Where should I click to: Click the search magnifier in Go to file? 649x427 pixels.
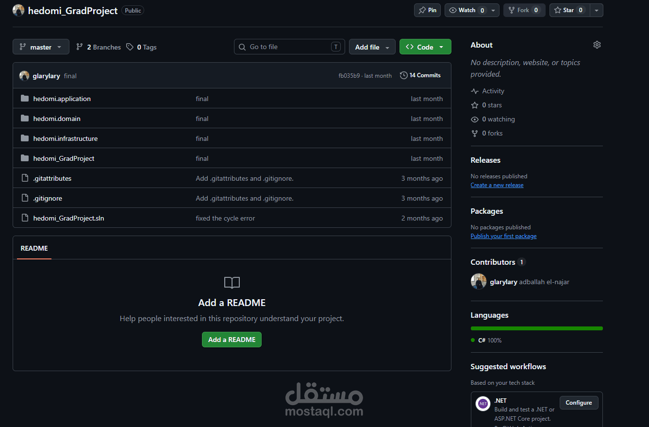click(242, 47)
